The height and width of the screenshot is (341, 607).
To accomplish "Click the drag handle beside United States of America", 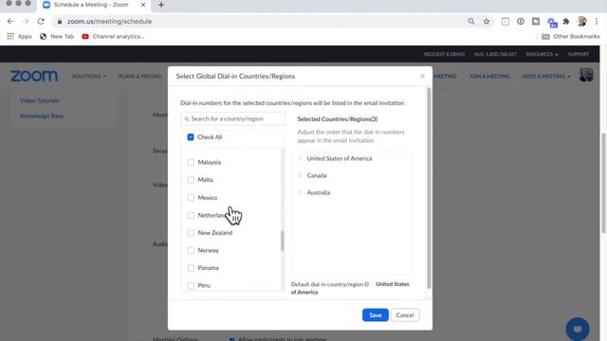I will pos(300,158).
